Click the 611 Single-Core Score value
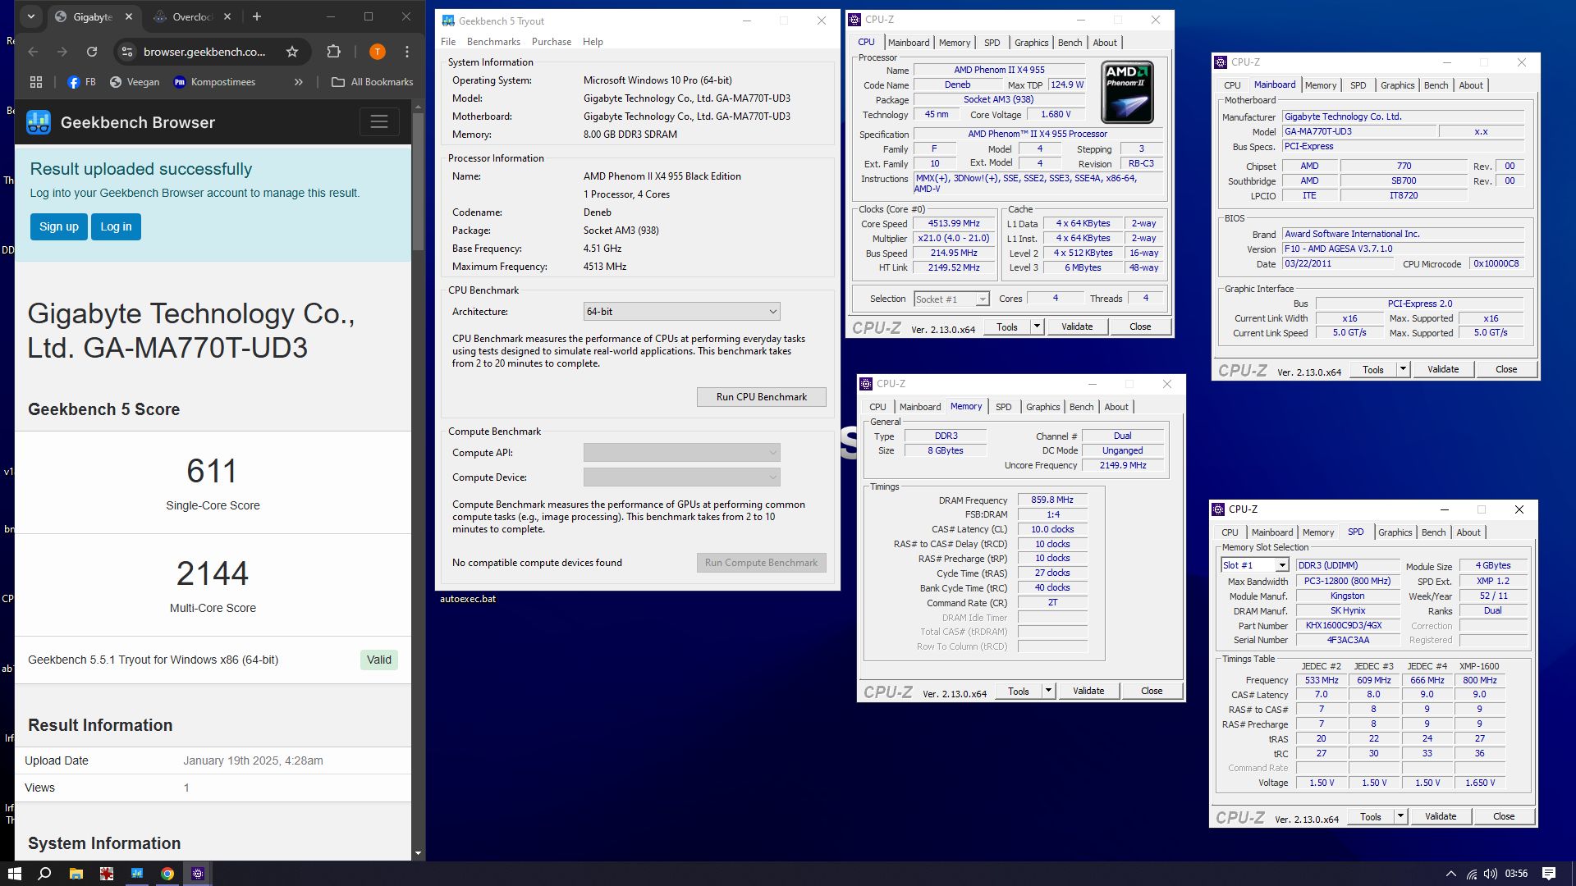 coord(212,472)
